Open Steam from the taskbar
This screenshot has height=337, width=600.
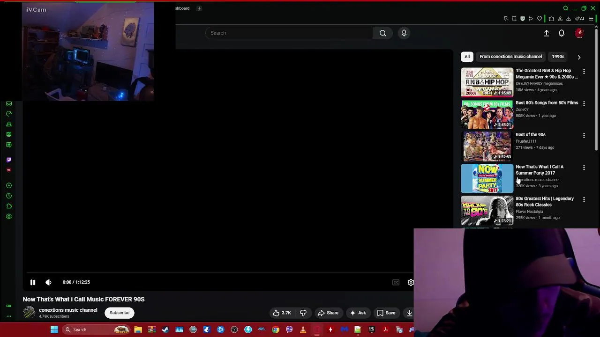[x=165, y=330]
